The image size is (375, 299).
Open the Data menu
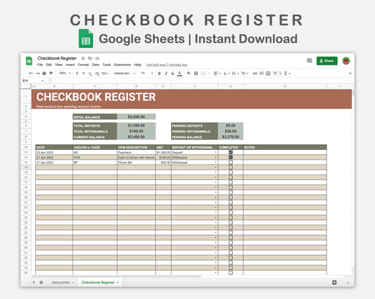tap(96, 65)
